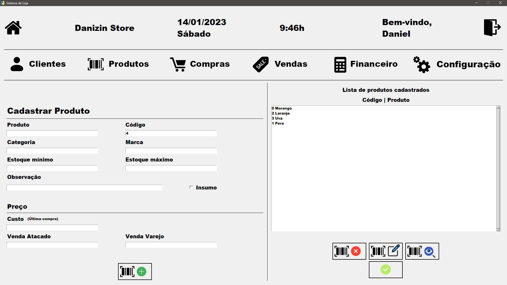This screenshot has width=507, height=285.
Task: Click the Venda Varejo price field
Action: tap(171, 245)
